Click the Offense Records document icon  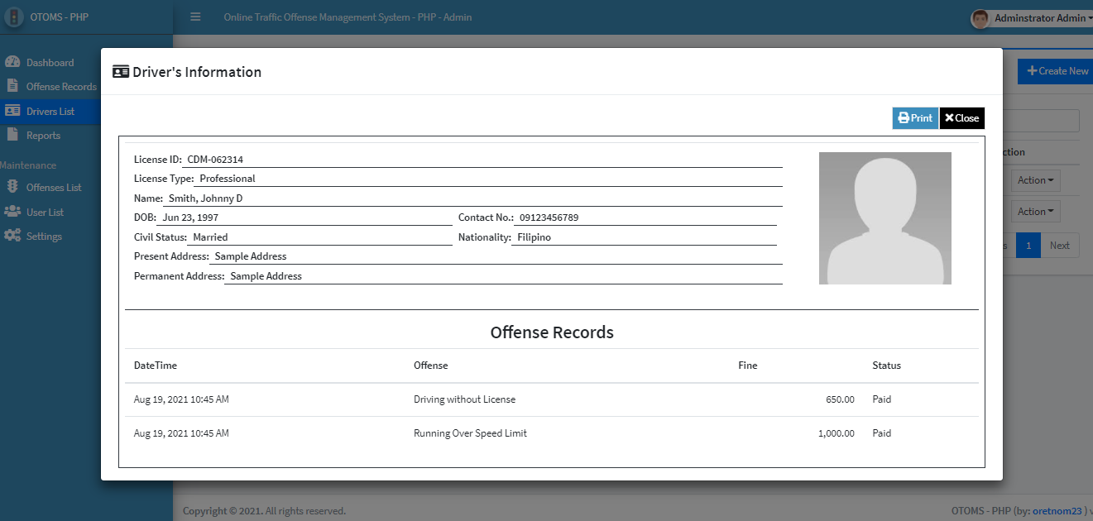(x=12, y=86)
